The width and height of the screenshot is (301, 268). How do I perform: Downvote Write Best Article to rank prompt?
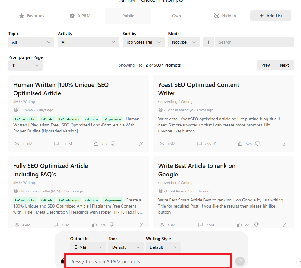(x=256, y=225)
